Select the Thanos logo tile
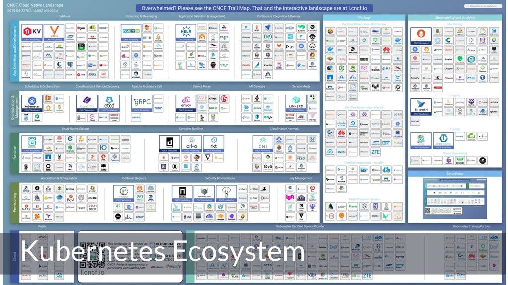Viewport: 508px width, 285px height. [x=460, y=78]
